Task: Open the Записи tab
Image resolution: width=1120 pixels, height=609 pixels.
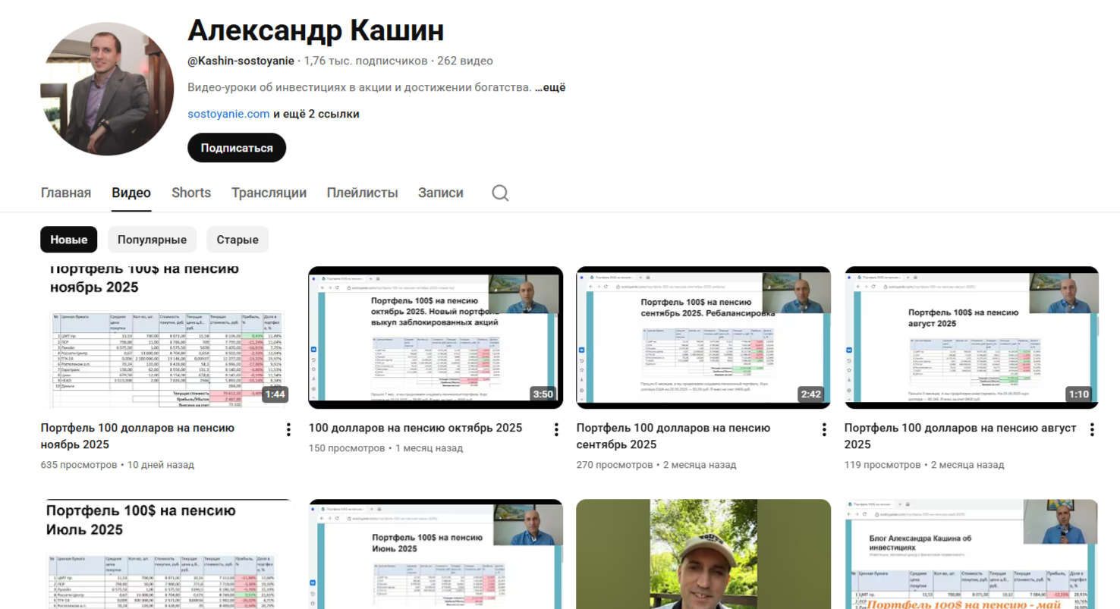Action: [x=440, y=193]
